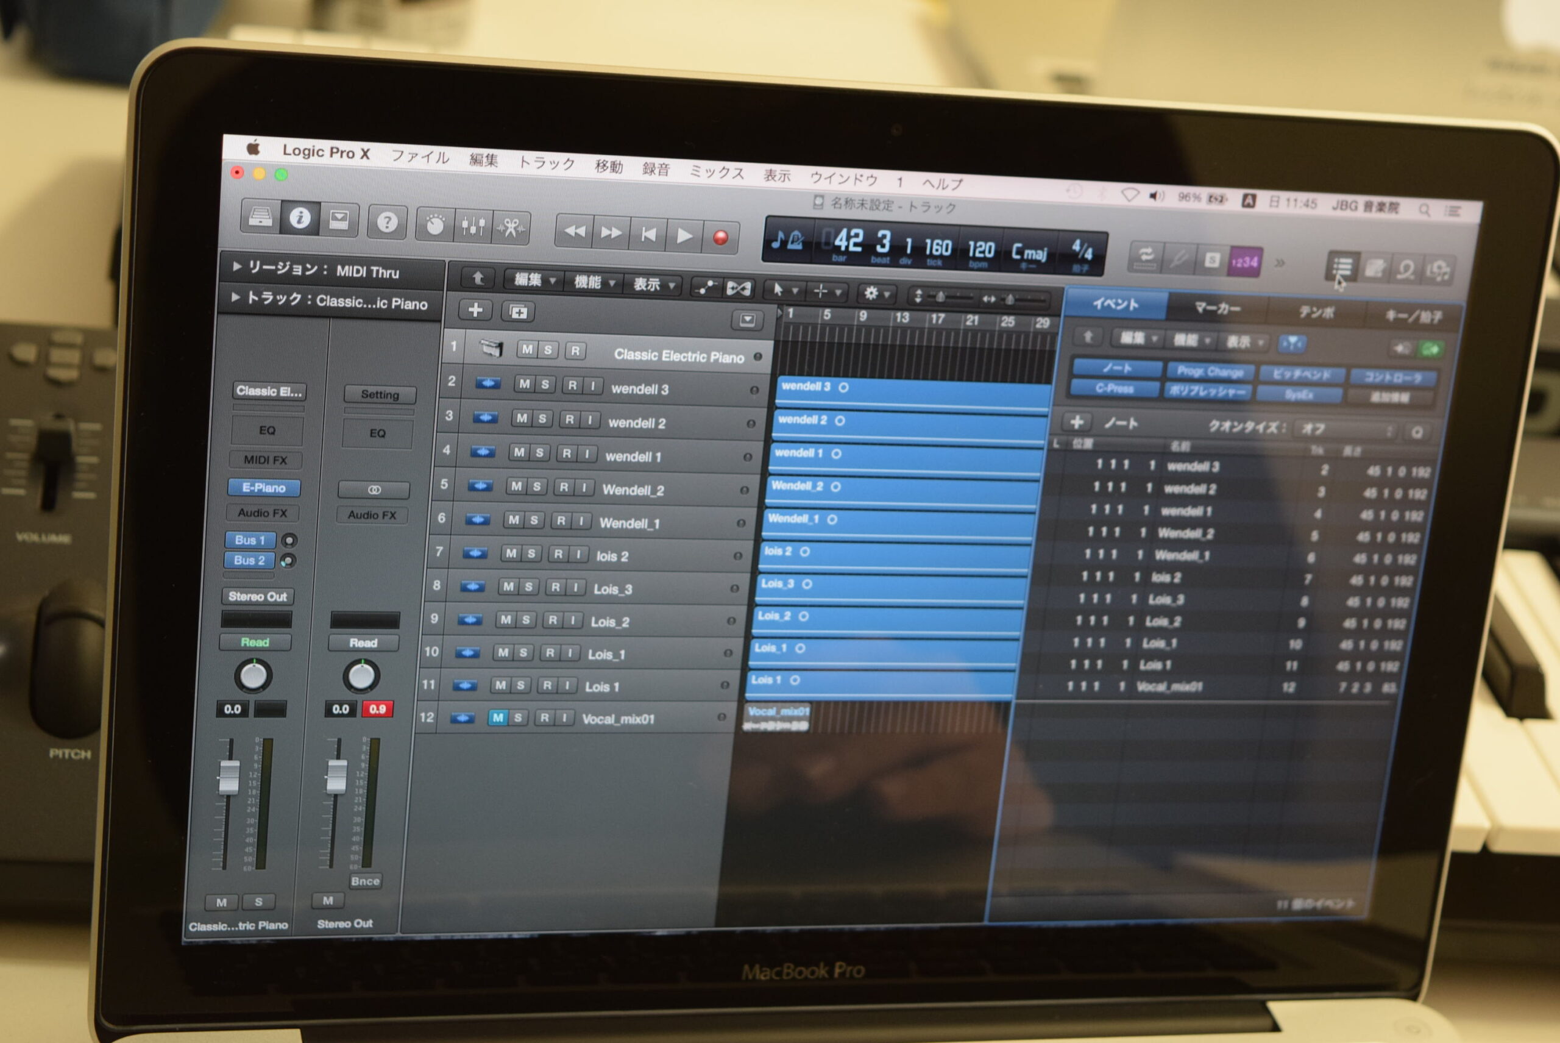
Task: Toggle event list MIDI out green icon
Action: click(x=1430, y=349)
